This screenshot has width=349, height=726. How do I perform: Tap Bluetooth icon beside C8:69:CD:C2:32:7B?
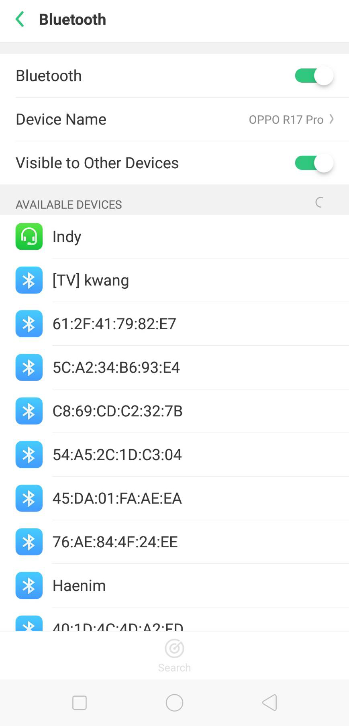29,411
